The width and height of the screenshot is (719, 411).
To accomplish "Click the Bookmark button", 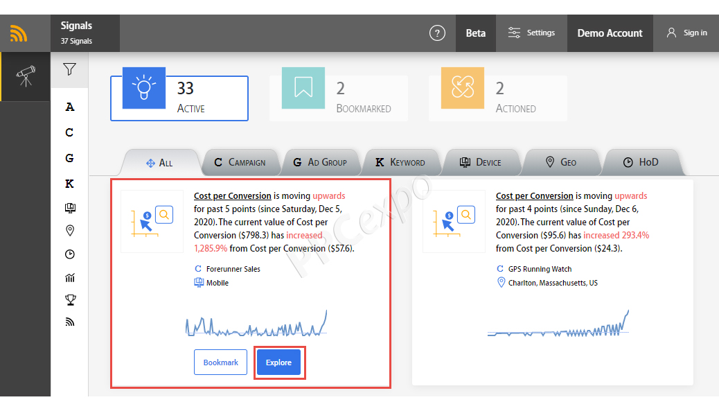I will pyautogui.click(x=220, y=362).
